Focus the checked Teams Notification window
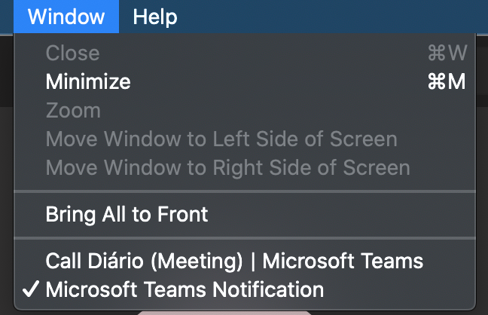The height and width of the screenshot is (315, 488). 185,289
